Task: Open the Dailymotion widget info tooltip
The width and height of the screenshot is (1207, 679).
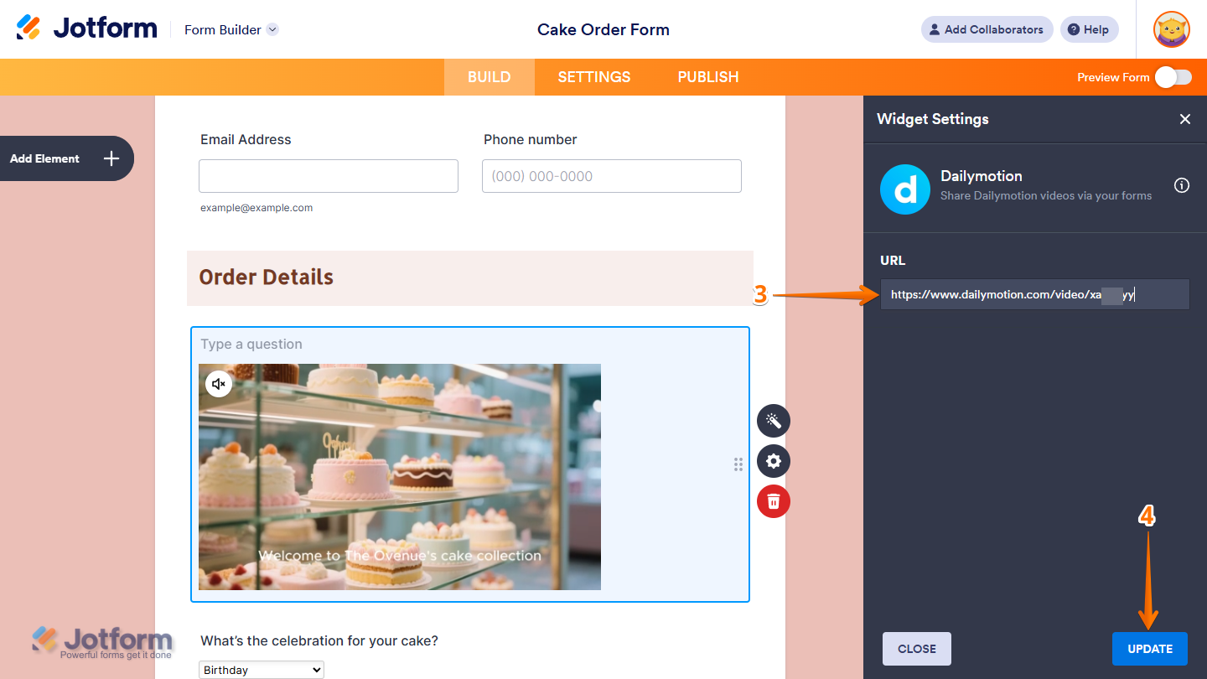Action: coord(1181,185)
